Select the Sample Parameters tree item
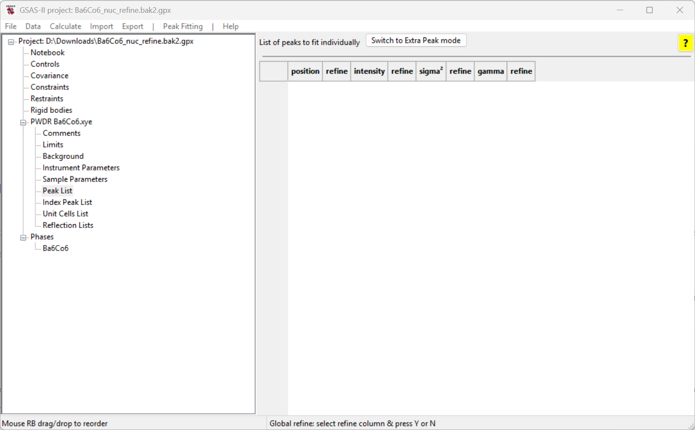This screenshot has height=430, width=695. click(75, 179)
